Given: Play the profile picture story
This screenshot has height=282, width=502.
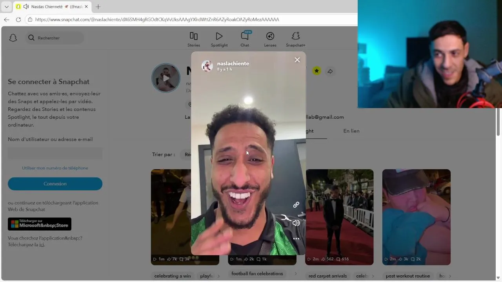Looking at the screenshot, I should click(166, 78).
